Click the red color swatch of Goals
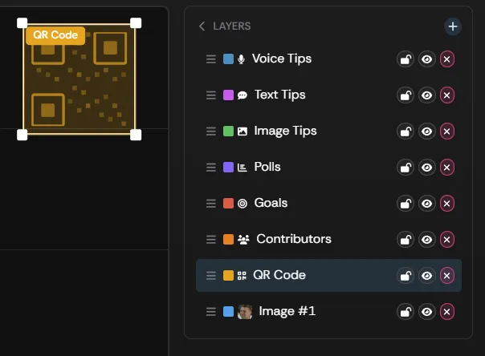 (x=228, y=204)
